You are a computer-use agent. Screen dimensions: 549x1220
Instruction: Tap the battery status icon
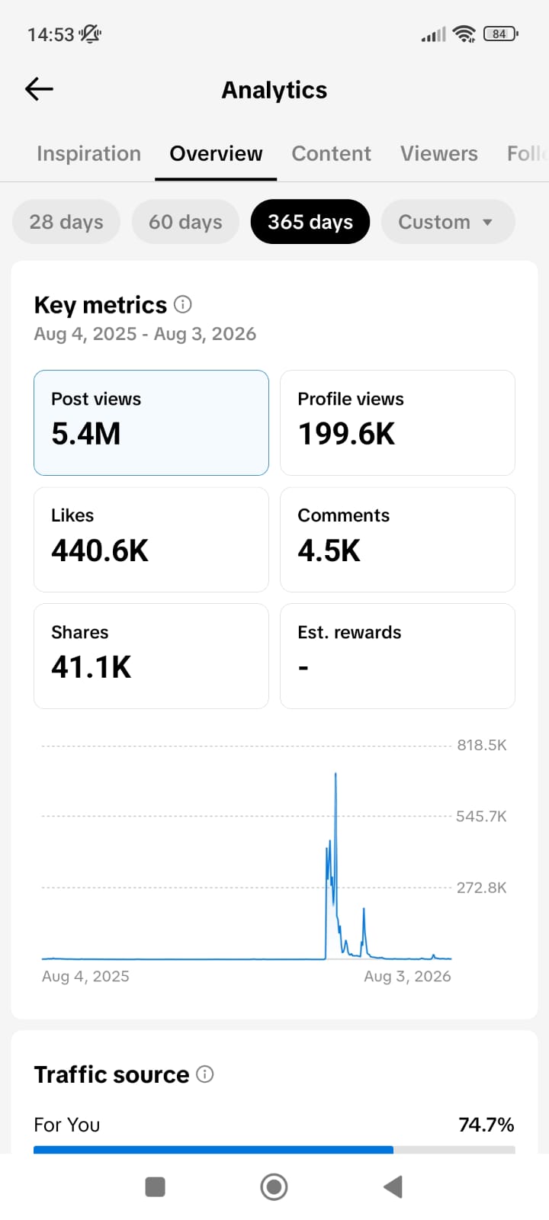(501, 34)
